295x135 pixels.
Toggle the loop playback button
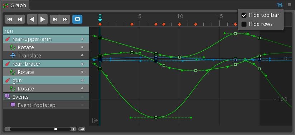click(x=77, y=19)
